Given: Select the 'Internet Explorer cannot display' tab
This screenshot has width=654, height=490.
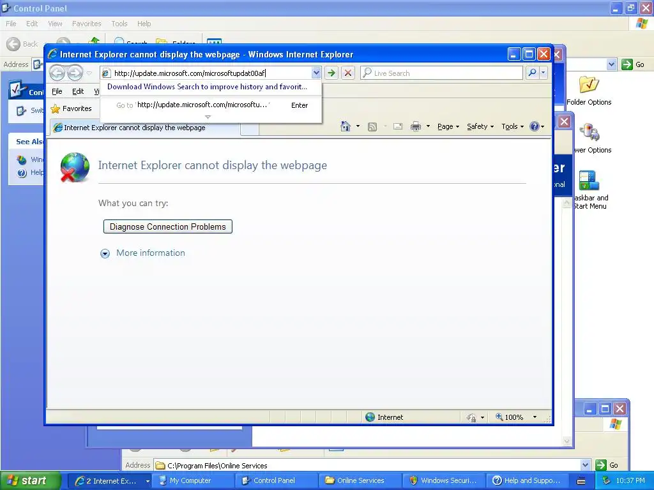Looking at the screenshot, I should [x=145, y=128].
